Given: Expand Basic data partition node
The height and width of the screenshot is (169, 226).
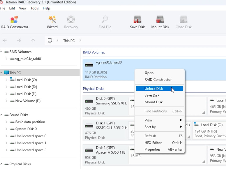Looking at the screenshot, I should 6,122.
